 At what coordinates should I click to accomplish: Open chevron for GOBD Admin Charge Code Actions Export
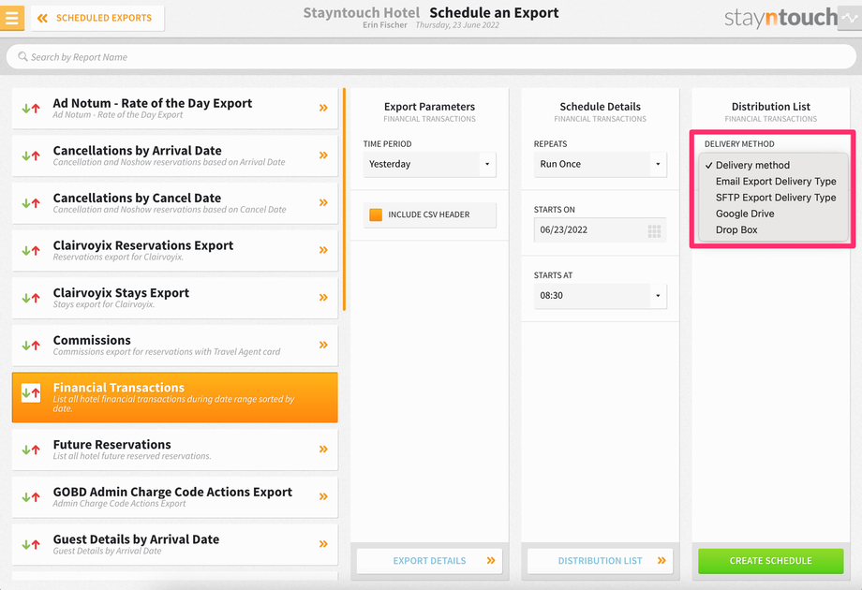pyautogui.click(x=323, y=496)
